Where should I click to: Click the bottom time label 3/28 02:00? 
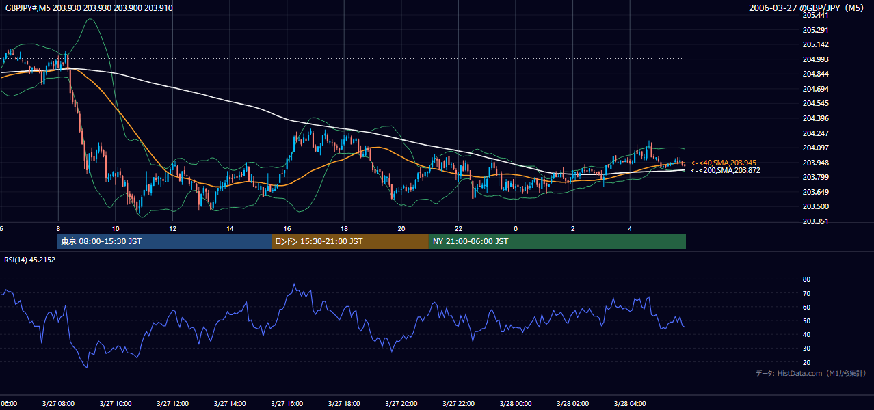pos(572,404)
